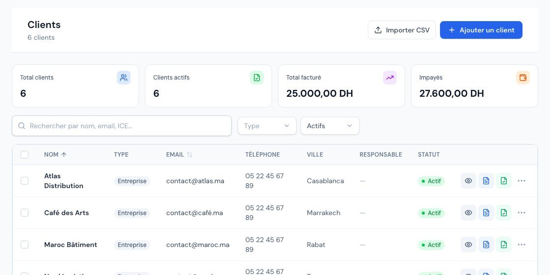This screenshot has height=275, width=550.
Task: View Maroc Bâtiment with the eye icon
Action: click(468, 245)
